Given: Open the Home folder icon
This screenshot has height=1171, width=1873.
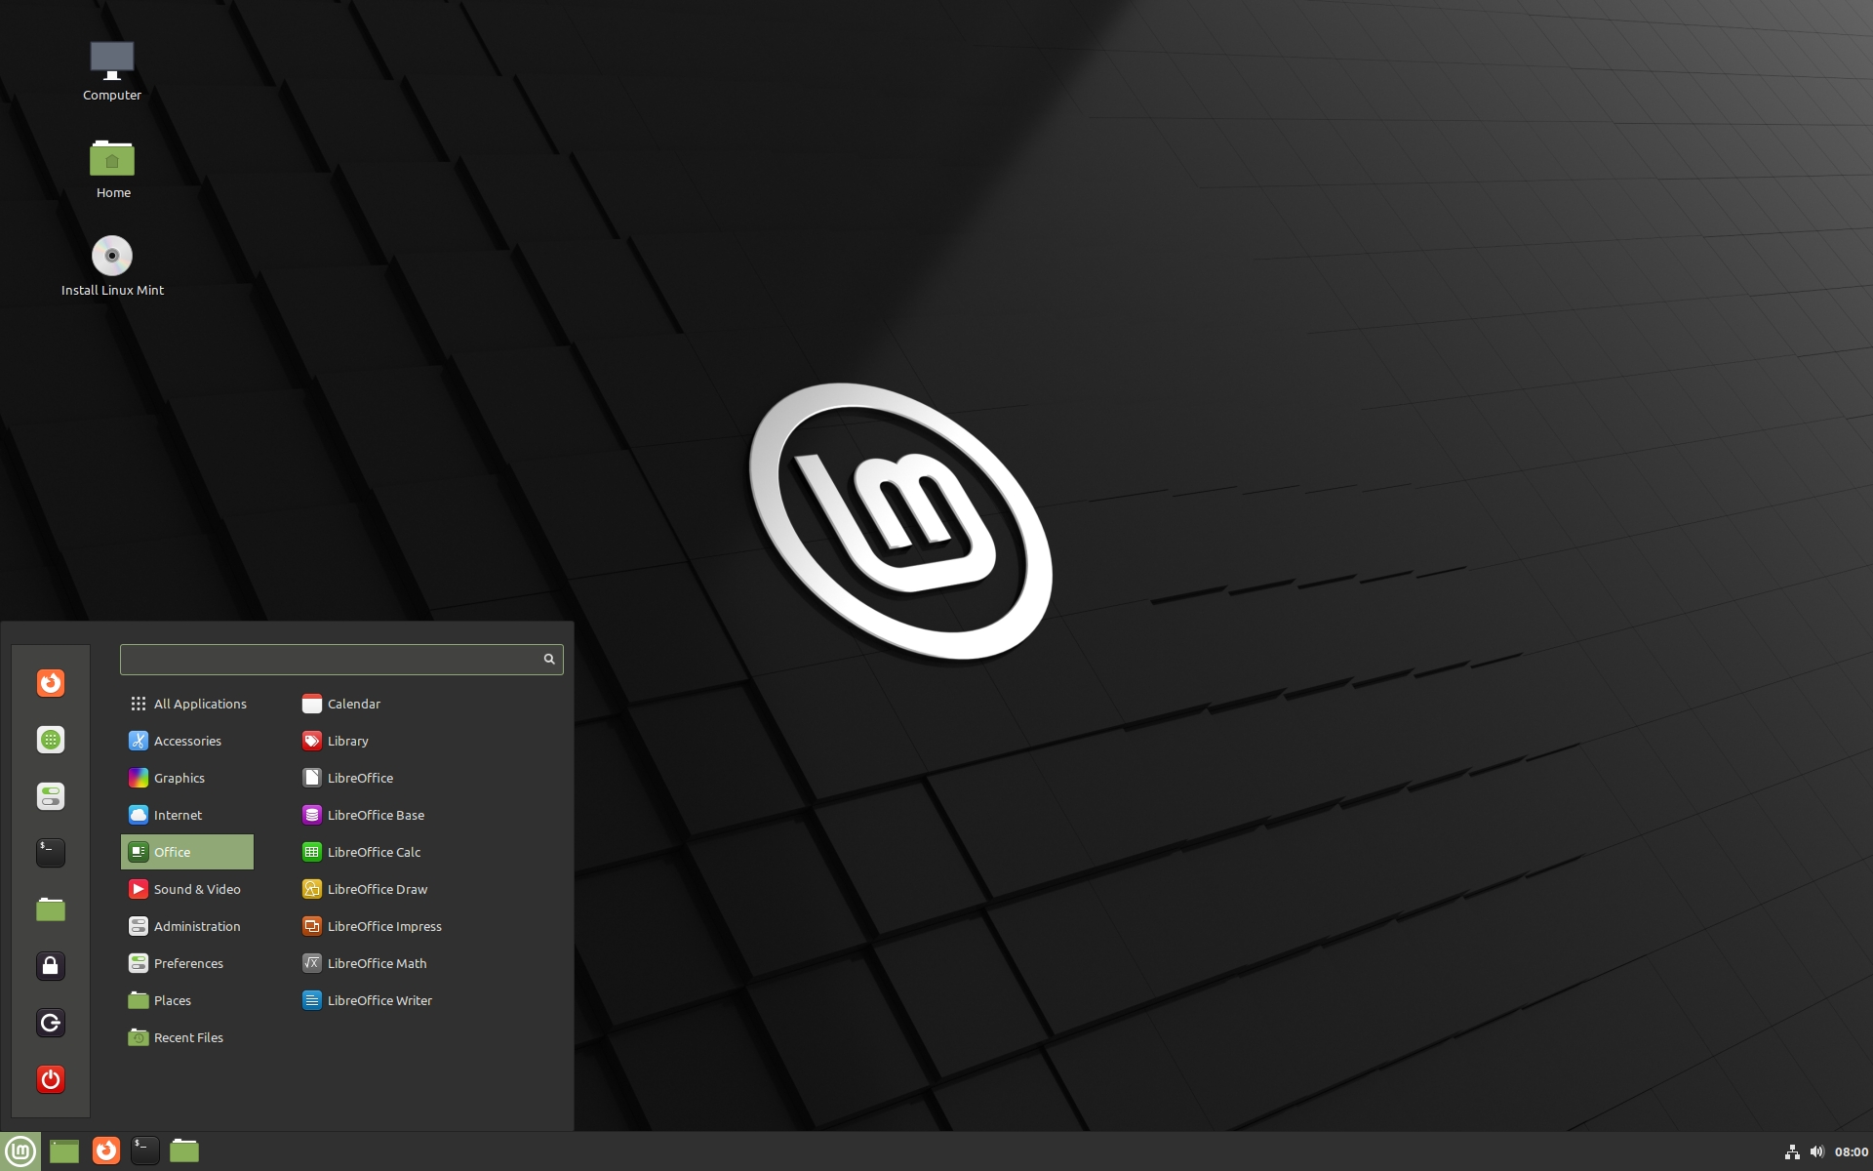Looking at the screenshot, I should 112,158.
